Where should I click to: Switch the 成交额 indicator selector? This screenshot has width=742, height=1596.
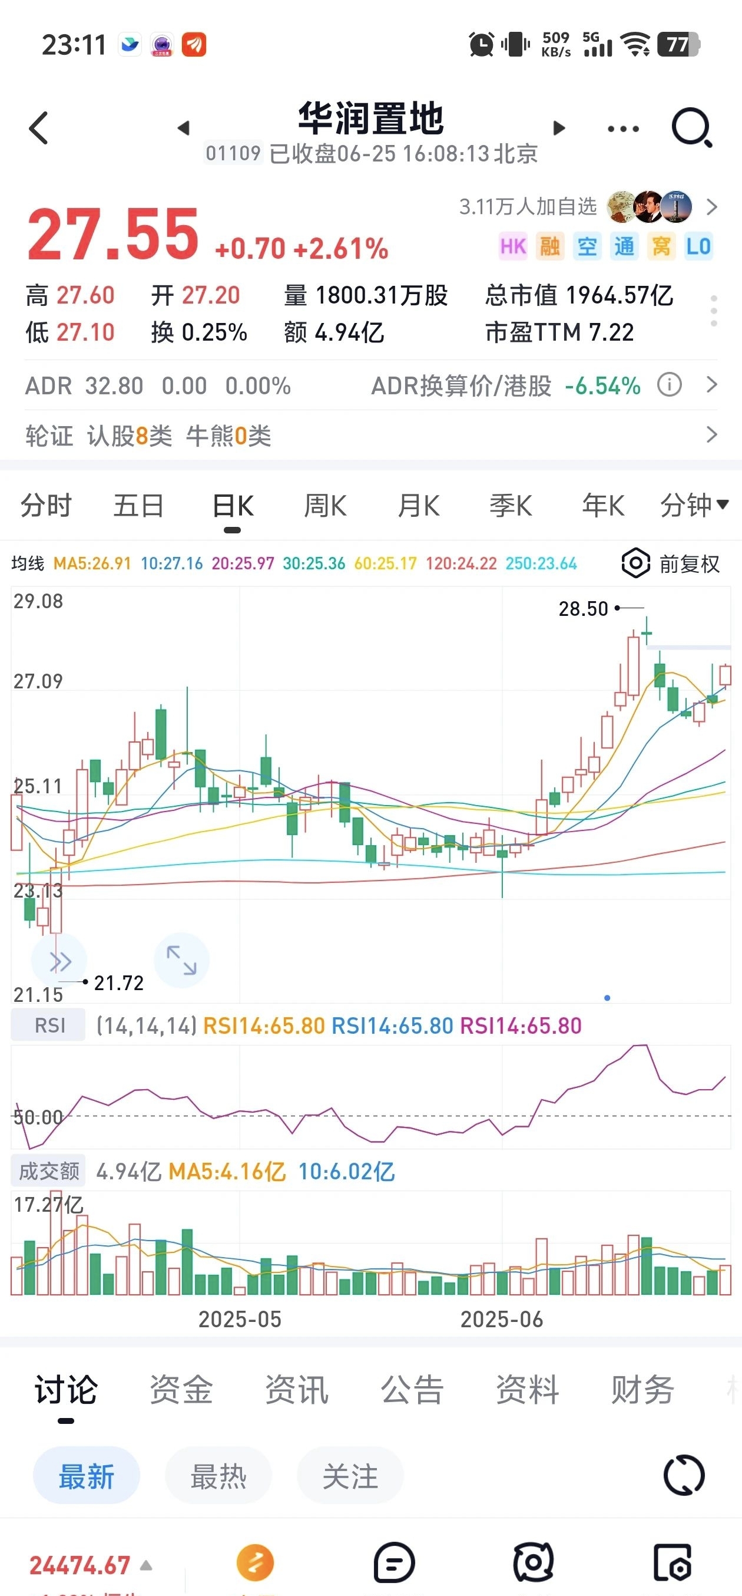(x=49, y=1171)
